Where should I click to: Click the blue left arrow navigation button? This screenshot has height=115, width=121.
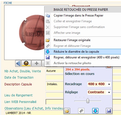[x=18, y=63]
